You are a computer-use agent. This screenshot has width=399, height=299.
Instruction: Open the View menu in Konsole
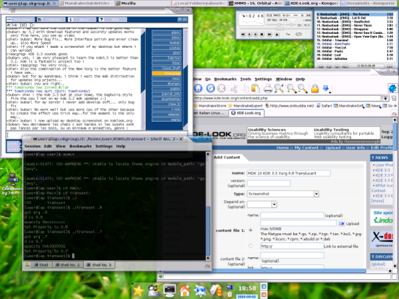click(61, 146)
